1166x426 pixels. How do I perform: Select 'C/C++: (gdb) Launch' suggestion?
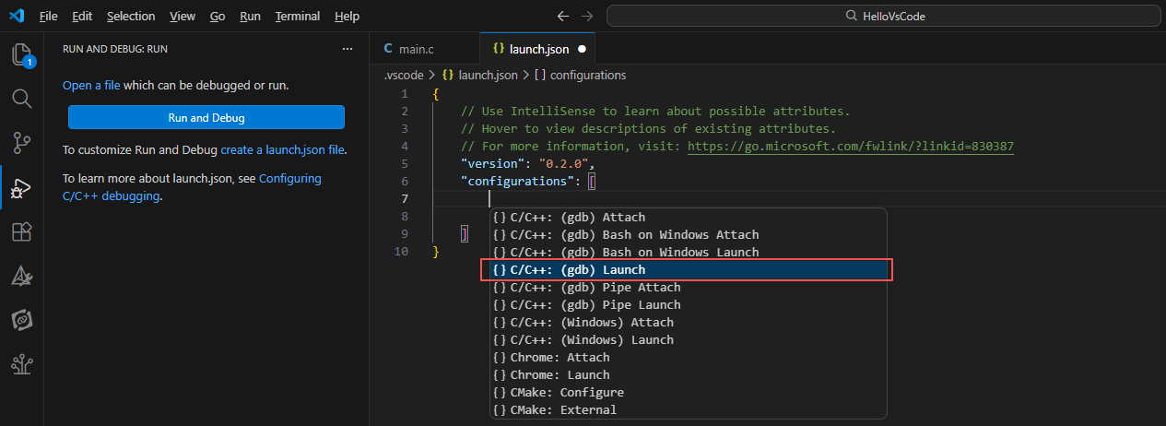point(689,270)
